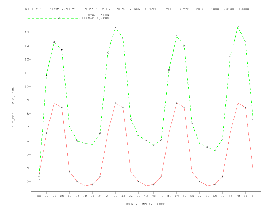Viewport: 276px width, 213px height.
Task: Click the x-axis tick label 63
Action: pyautogui.click(x=200, y=196)
